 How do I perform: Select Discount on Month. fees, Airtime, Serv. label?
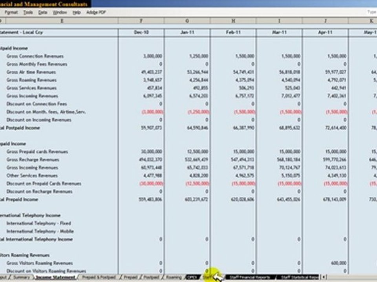(46, 112)
